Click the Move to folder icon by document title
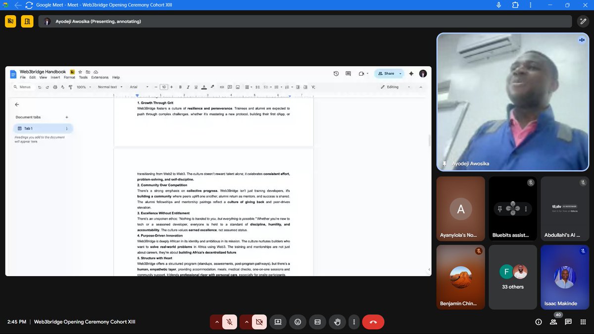Screen dimensions: 594x334 click(x=88, y=72)
